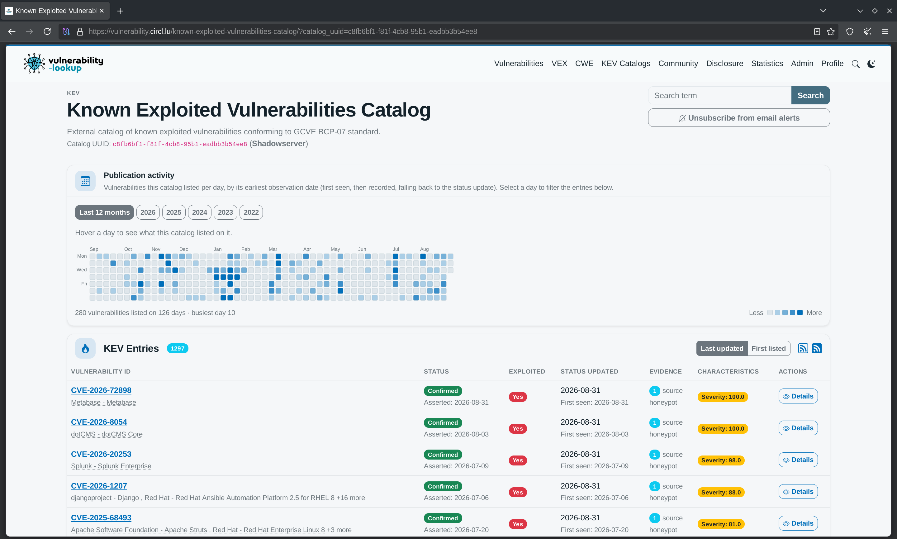Viewport: 897px width, 539px height.
Task: Open the VEX nav item
Action: 559,64
